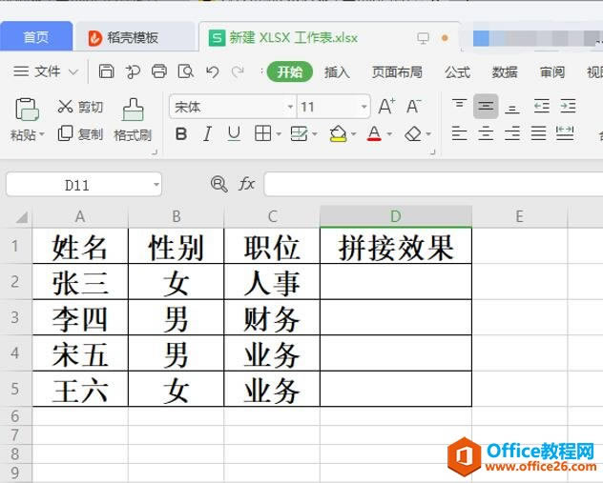603x483 pixels.
Task: Click the Print icon in quick toolbar
Action: click(x=158, y=71)
